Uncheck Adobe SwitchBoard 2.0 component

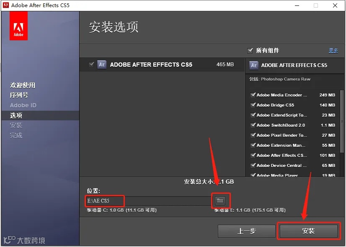(x=253, y=125)
